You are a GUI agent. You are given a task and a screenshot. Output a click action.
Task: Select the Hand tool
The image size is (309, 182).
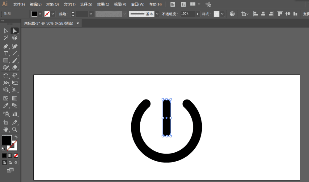click(x=6, y=129)
